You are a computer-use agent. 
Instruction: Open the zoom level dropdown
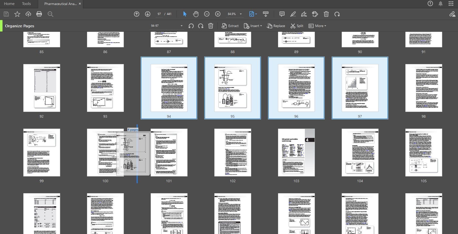click(240, 14)
